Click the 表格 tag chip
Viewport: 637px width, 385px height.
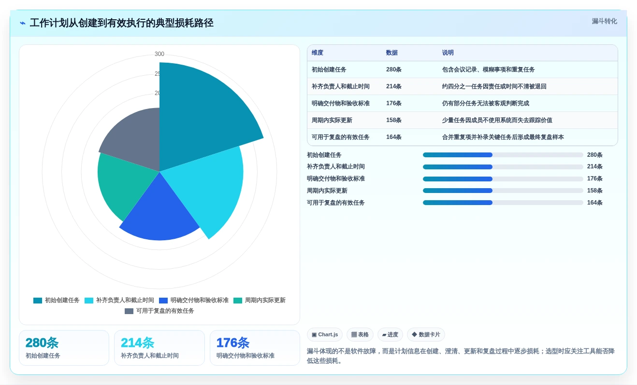(x=360, y=335)
